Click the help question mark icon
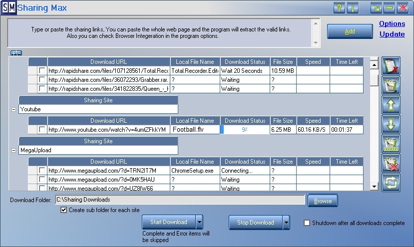 coord(339,8)
